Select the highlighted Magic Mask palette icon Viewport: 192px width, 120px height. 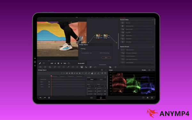(x=82, y=67)
